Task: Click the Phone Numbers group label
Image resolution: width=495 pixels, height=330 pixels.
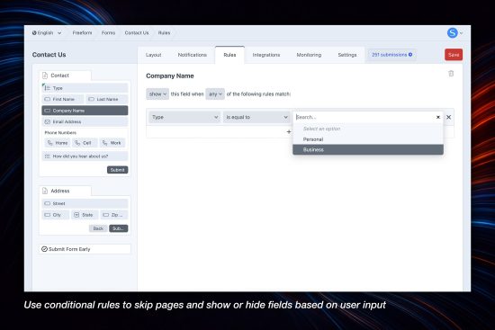Action: pyautogui.click(x=60, y=133)
